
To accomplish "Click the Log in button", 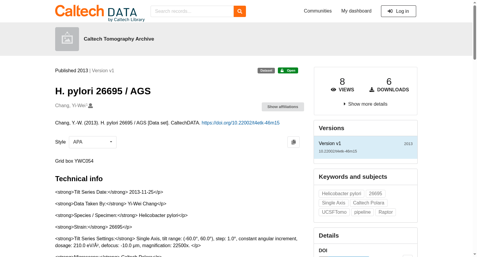I will (398, 11).
